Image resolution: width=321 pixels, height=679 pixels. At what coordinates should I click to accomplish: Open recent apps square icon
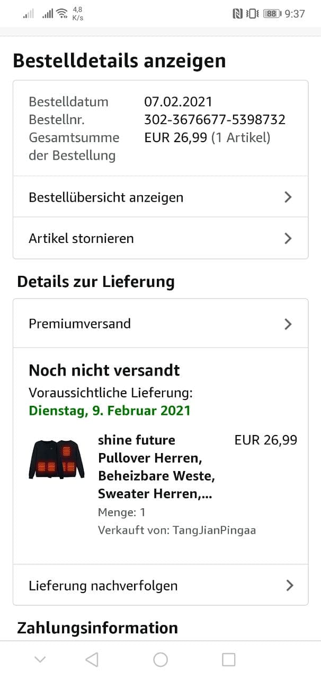click(228, 659)
